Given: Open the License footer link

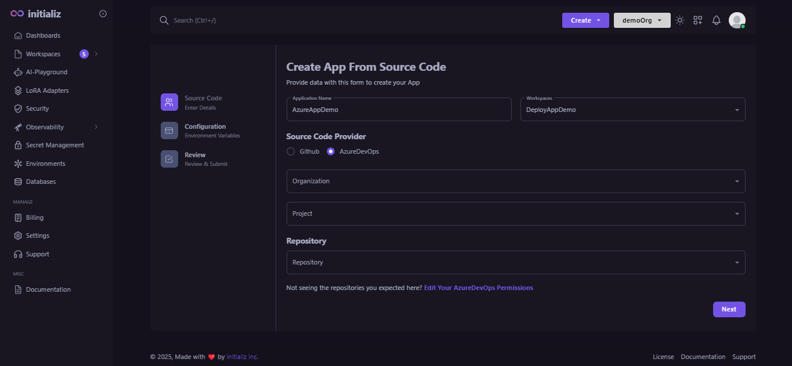Looking at the screenshot, I should (x=663, y=357).
